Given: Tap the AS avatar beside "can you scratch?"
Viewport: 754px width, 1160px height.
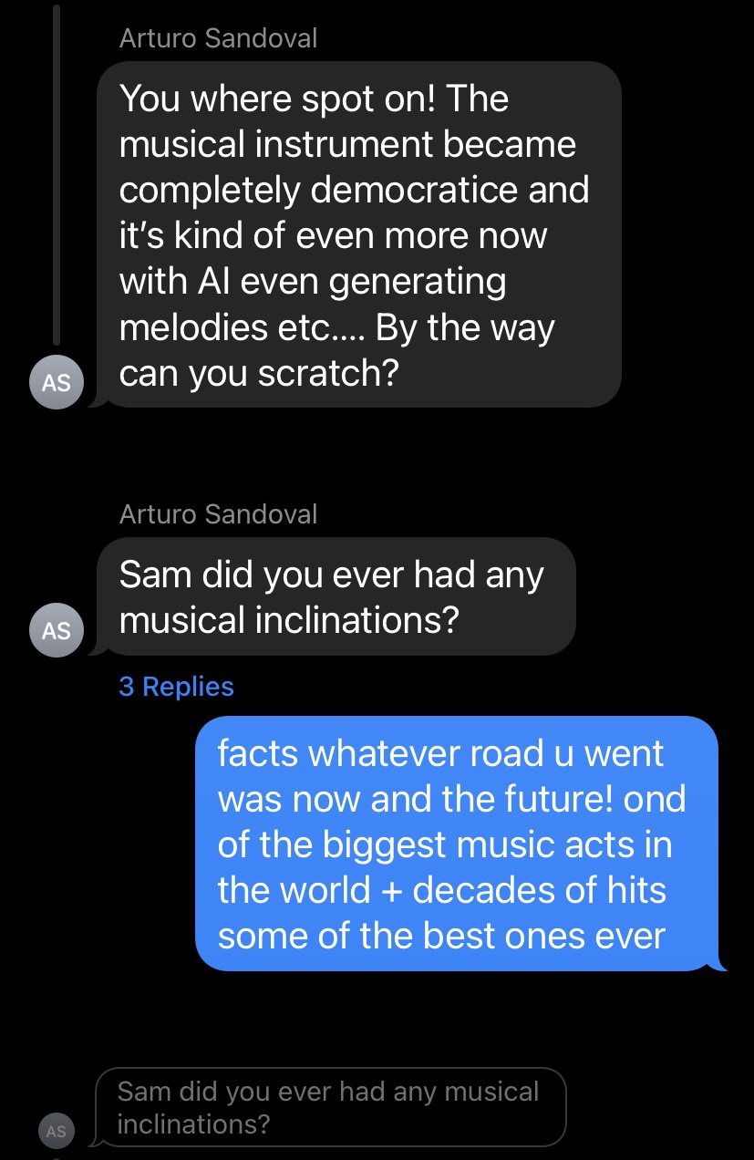Looking at the screenshot, I should 57,382.
